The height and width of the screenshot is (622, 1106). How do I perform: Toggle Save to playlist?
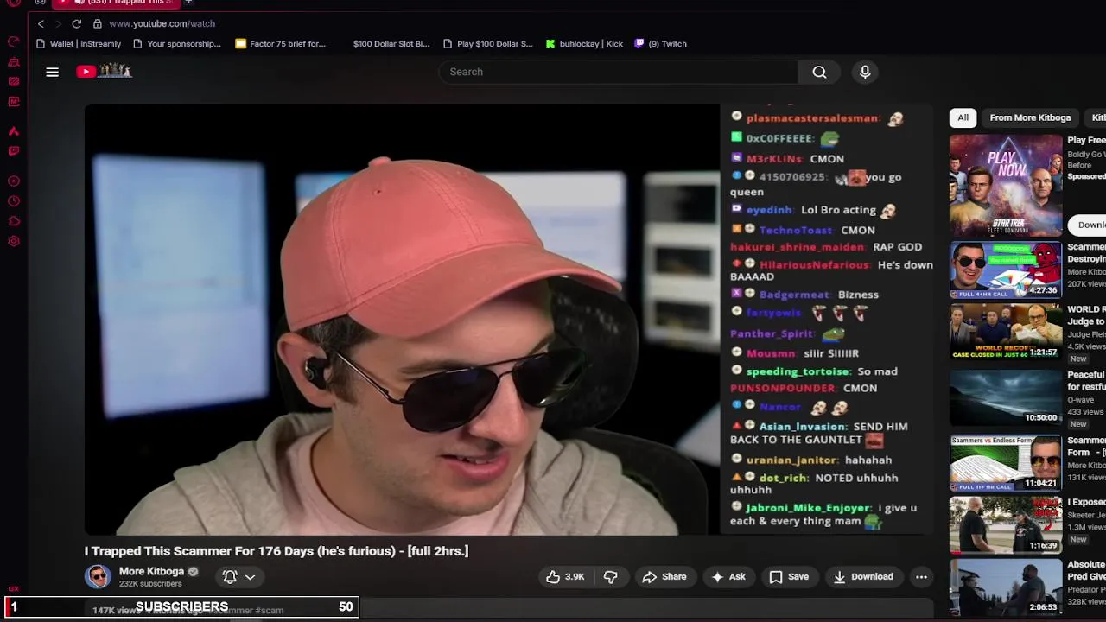[789, 576]
